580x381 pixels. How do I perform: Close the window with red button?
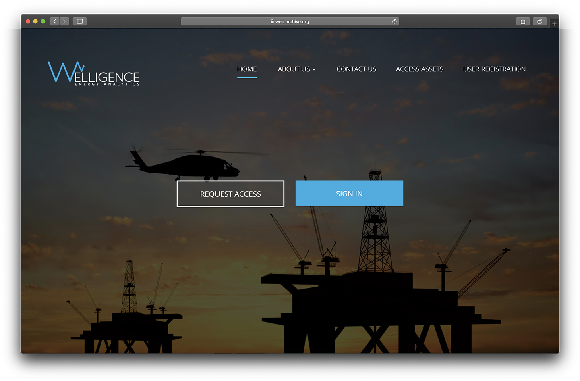pyautogui.click(x=28, y=21)
